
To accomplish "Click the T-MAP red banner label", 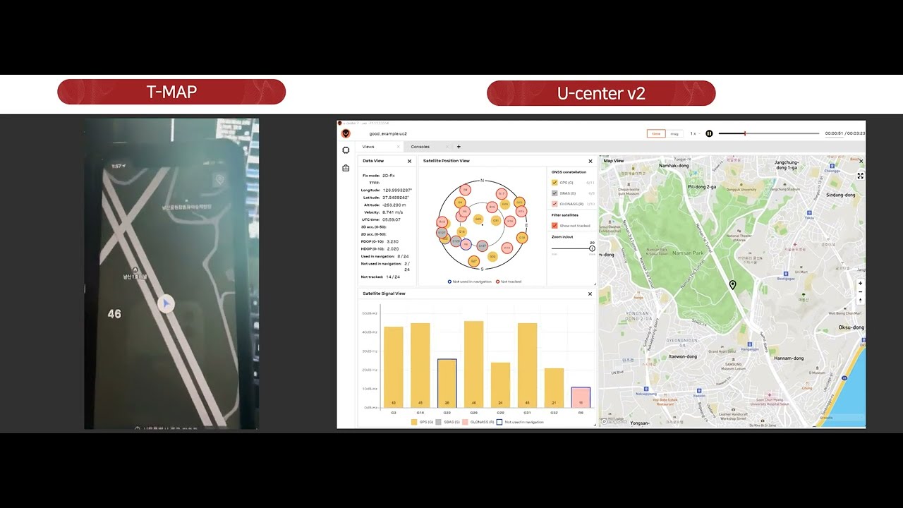I will (x=171, y=92).
